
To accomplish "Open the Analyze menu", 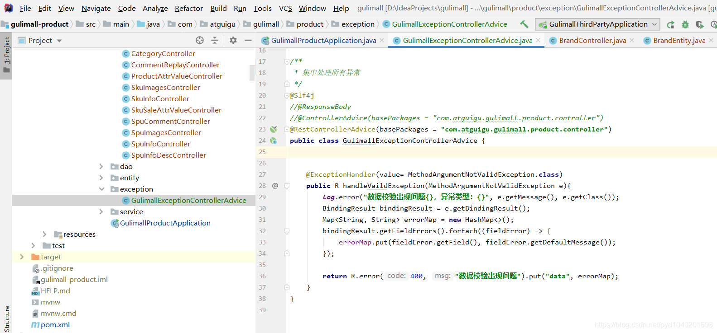I will click(155, 8).
